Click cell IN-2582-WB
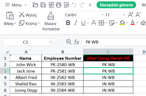 62,77
